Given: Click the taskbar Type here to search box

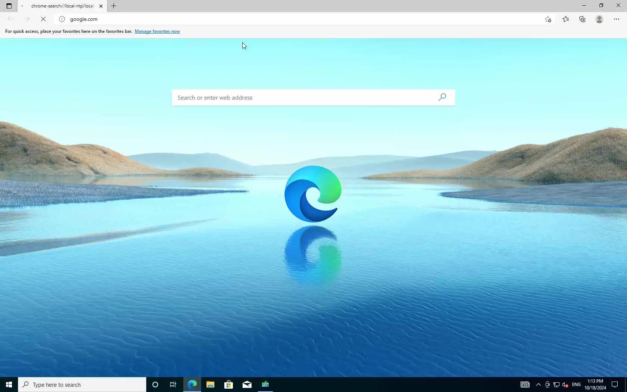Looking at the screenshot, I should coord(82,385).
